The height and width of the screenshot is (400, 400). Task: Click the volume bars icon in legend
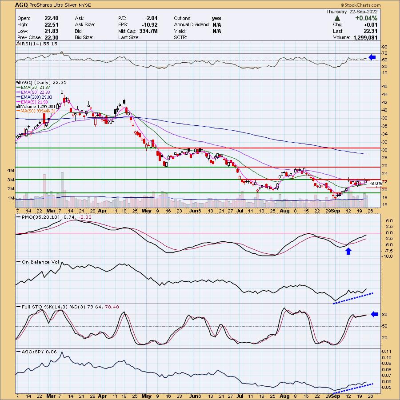coord(18,106)
